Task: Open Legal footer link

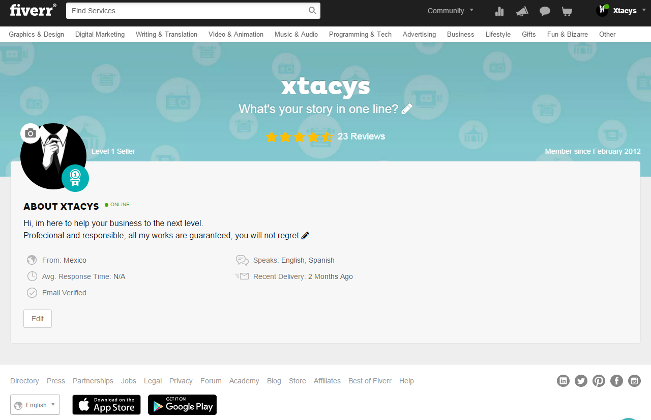Action: pyautogui.click(x=153, y=381)
